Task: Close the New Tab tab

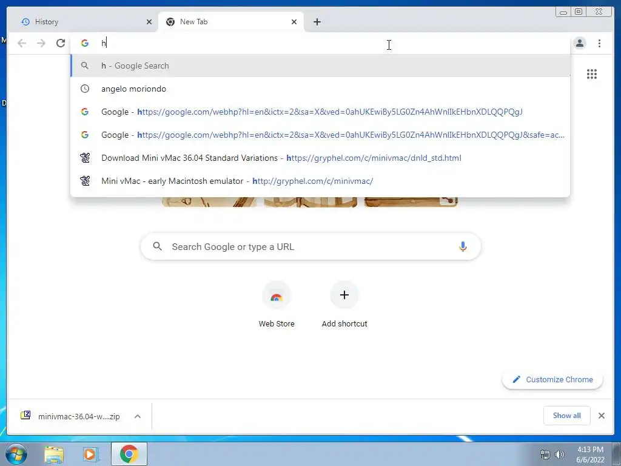Action: tap(294, 22)
